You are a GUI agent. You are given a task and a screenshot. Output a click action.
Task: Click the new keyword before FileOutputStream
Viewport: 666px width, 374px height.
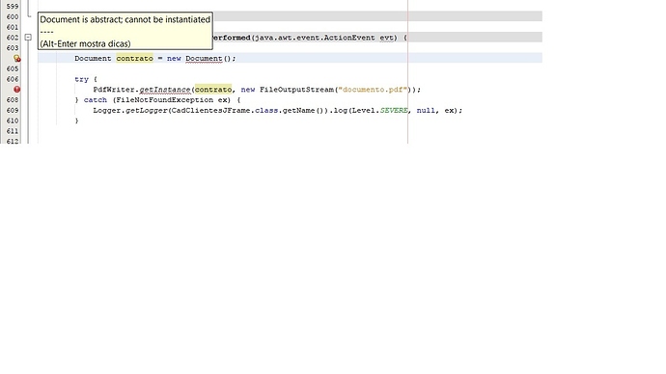248,90
